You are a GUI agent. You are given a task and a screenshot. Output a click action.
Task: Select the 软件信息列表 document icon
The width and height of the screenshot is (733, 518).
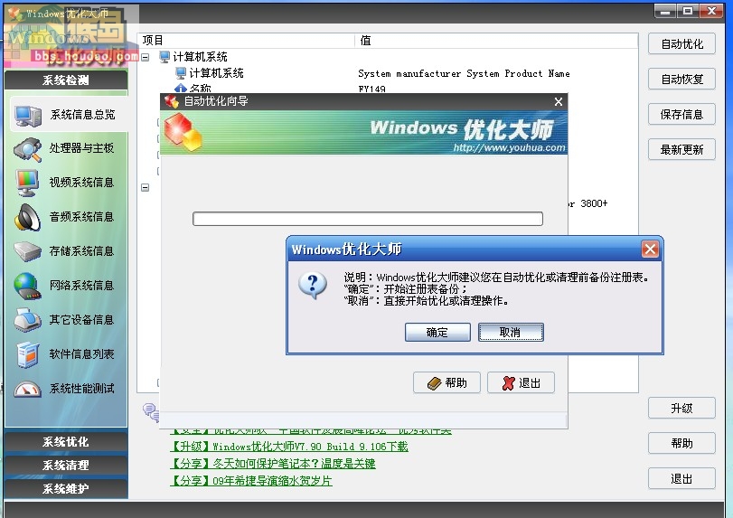[28, 354]
